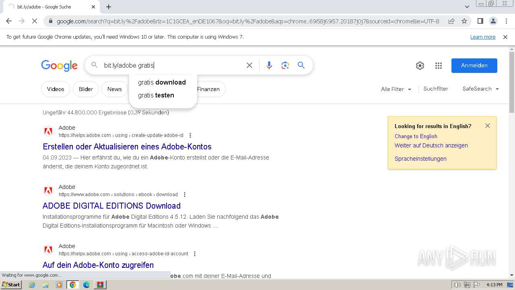The width and height of the screenshot is (515, 290).
Task: Share this page icon in address bar
Action: [451, 21]
